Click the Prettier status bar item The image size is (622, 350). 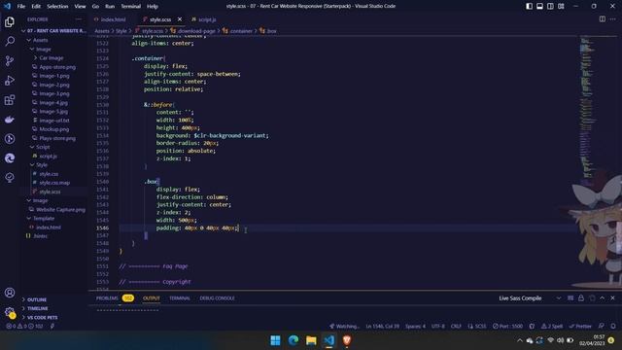coord(580,327)
